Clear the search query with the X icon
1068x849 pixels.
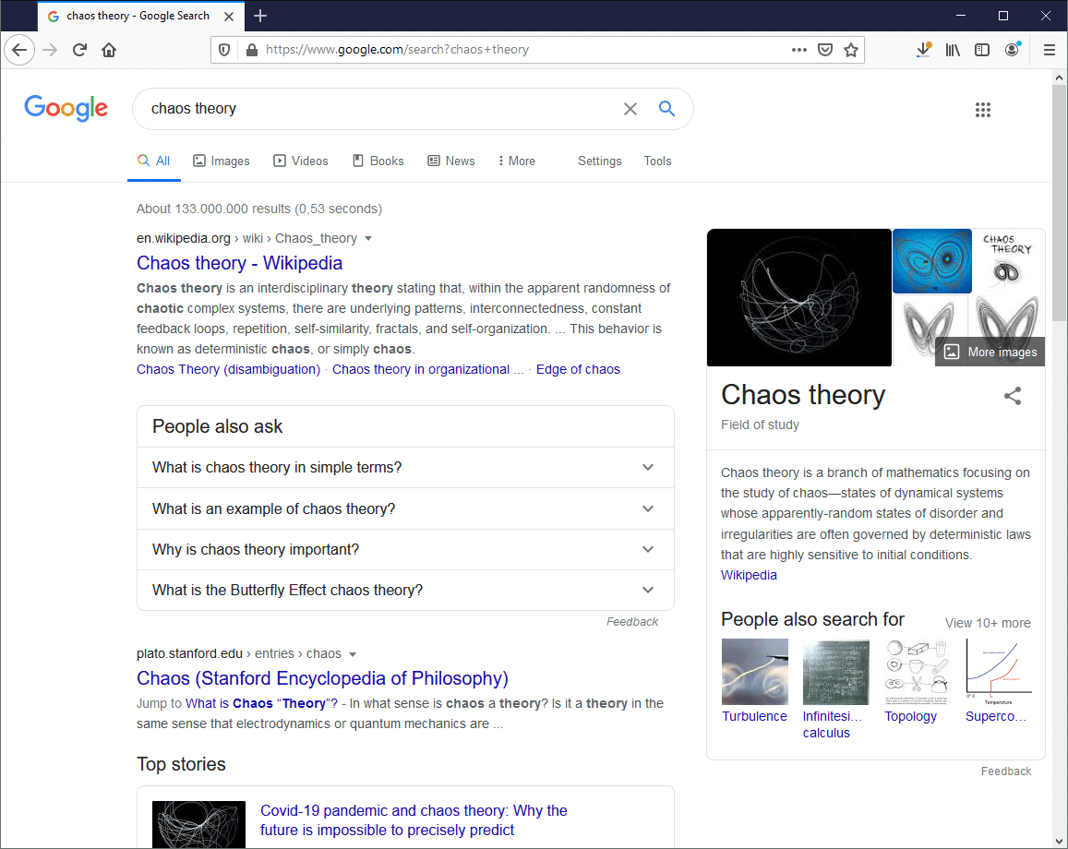[630, 108]
